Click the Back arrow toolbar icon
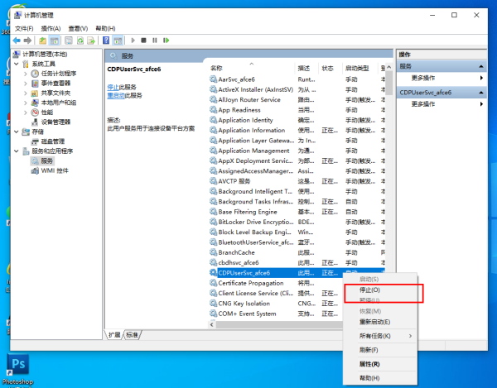Image resolution: width=497 pixels, height=388 pixels. coord(17,41)
